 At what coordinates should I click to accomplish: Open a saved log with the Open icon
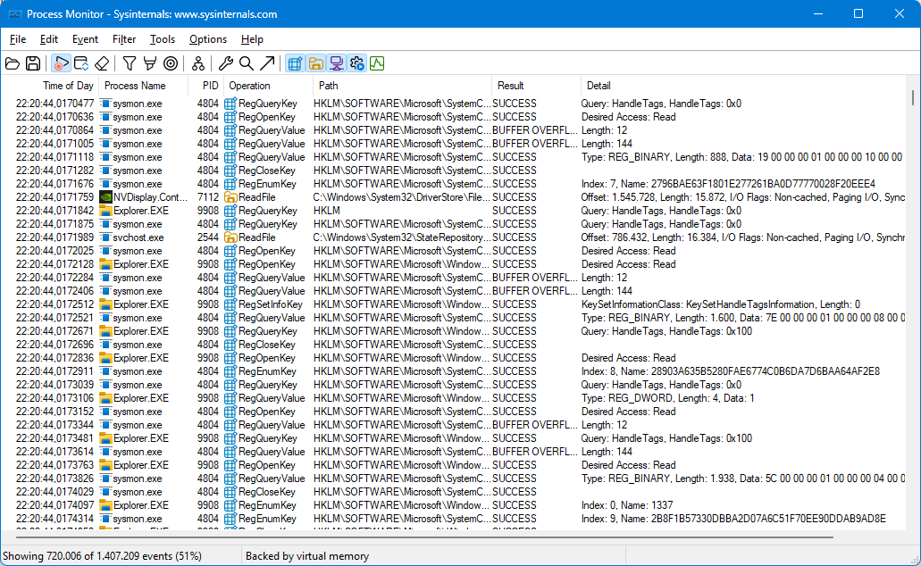tap(13, 63)
